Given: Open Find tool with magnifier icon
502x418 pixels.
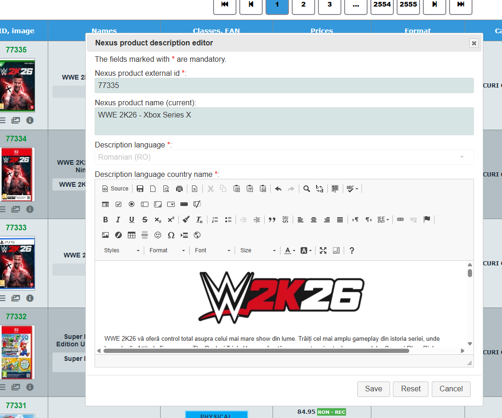Looking at the screenshot, I should click(x=306, y=189).
